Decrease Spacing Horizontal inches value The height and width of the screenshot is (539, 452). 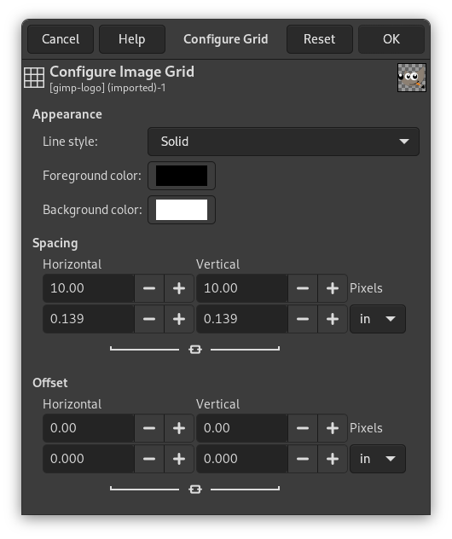149,319
